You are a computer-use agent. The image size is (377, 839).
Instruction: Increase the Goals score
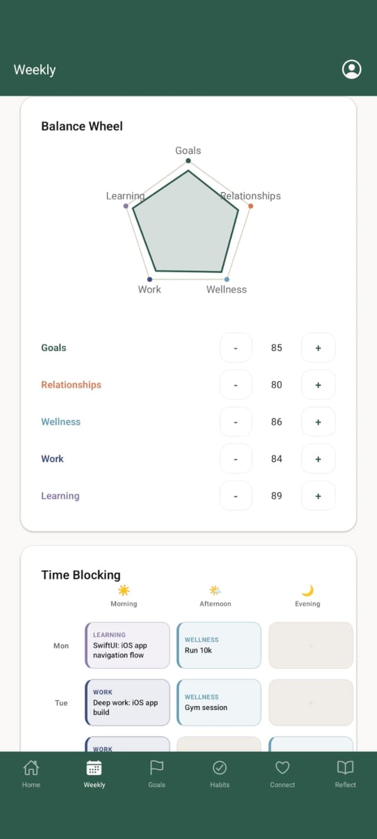[x=318, y=348]
